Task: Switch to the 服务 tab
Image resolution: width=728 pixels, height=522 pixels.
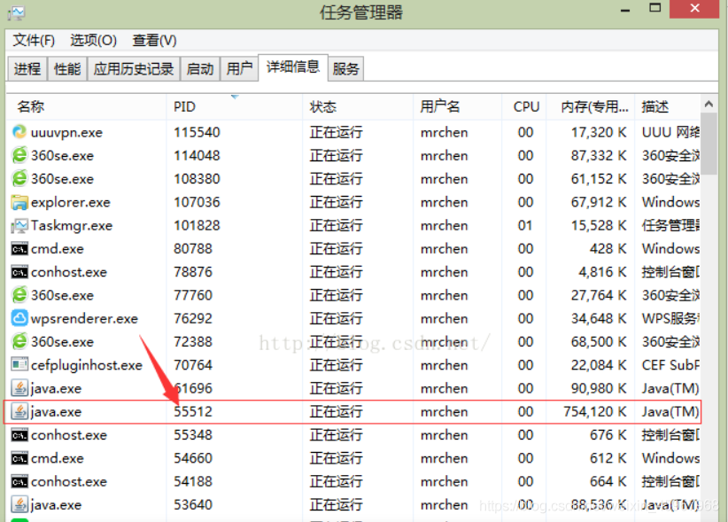Action: tap(346, 69)
